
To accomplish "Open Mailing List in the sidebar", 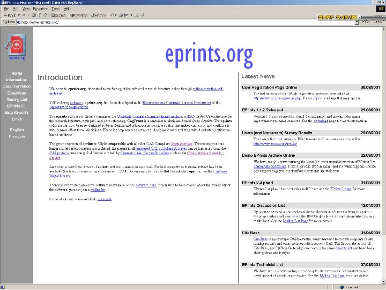I will [17, 100].
